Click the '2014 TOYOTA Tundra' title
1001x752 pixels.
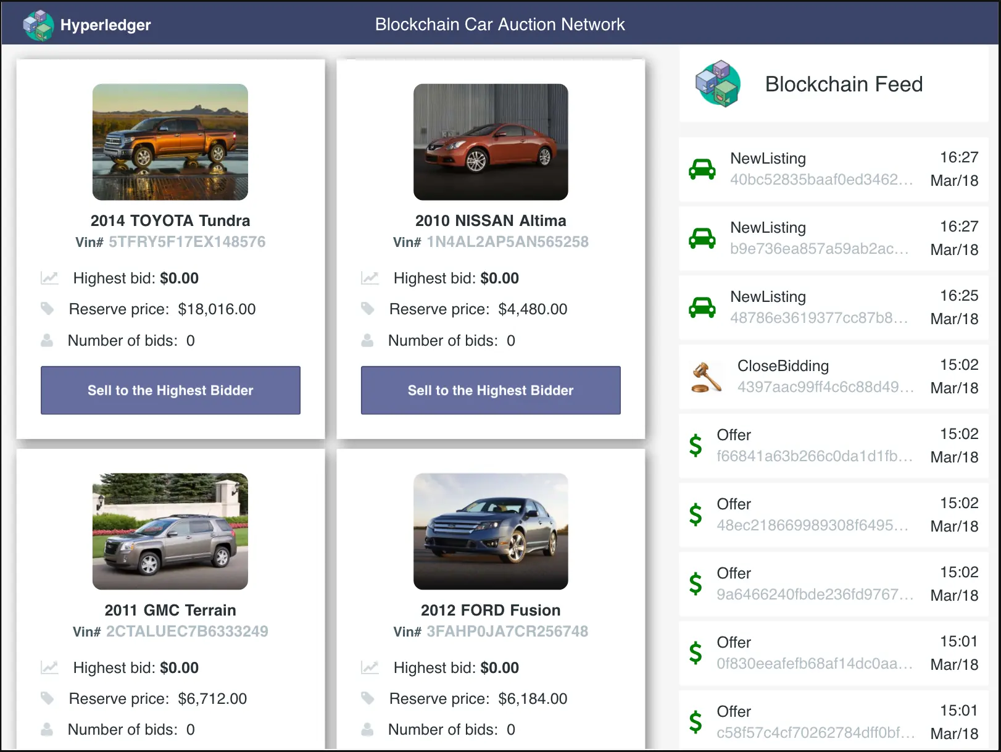click(x=170, y=220)
